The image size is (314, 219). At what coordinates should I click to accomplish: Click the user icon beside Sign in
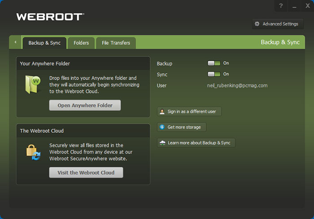click(162, 111)
